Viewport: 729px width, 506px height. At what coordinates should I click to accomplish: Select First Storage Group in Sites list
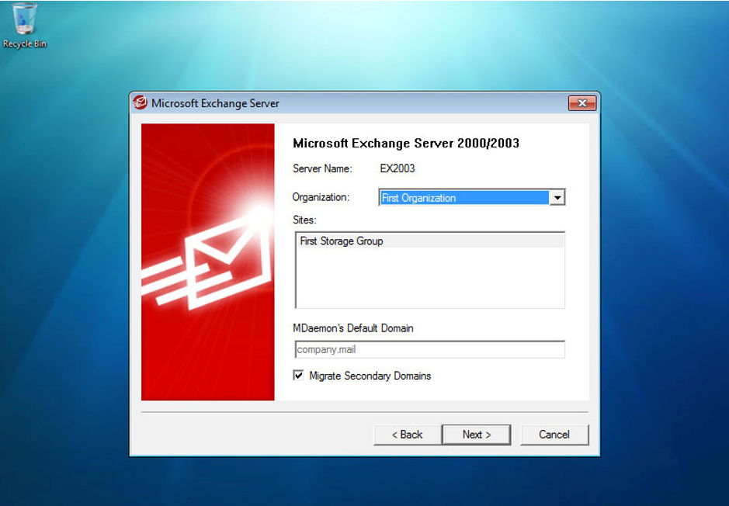[x=429, y=241]
